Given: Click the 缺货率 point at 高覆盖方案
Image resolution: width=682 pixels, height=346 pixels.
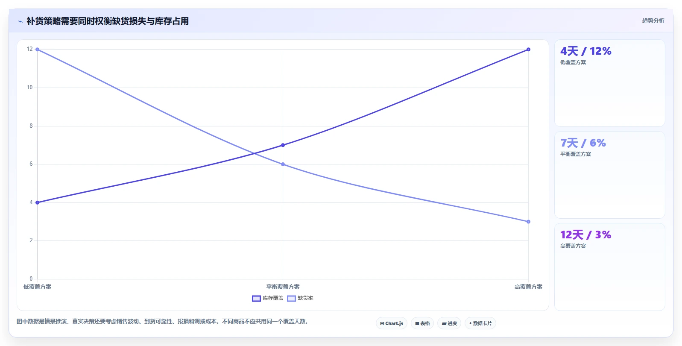Looking at the screenshot, I should point(528,222).
